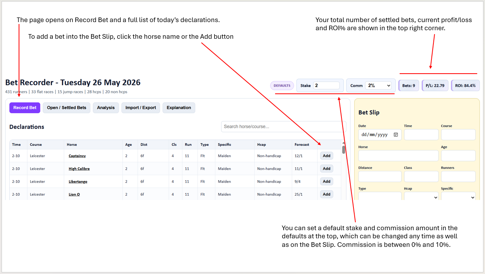This screenshot has height=274, width=485.
Task: Click the Dist column header
Action: click(144, 145)
